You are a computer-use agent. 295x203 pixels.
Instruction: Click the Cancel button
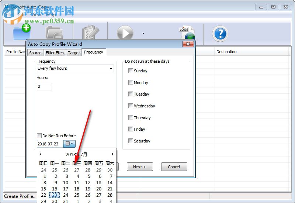tap(174, 167)
